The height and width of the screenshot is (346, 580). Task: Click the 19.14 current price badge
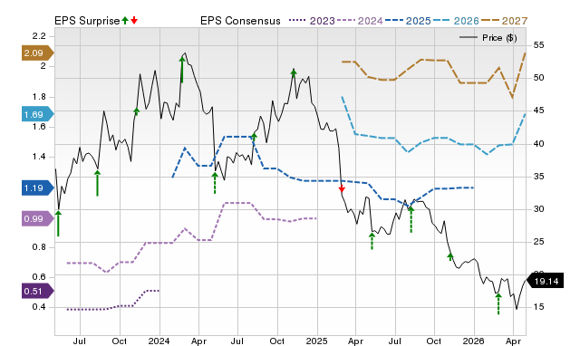click(x=545, y=282)
